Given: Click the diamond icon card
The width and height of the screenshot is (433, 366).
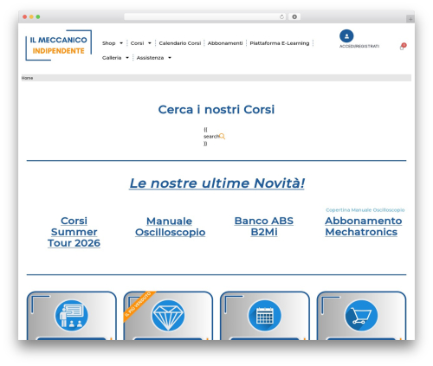Looking at the screenshot, I should pos(168,316).
